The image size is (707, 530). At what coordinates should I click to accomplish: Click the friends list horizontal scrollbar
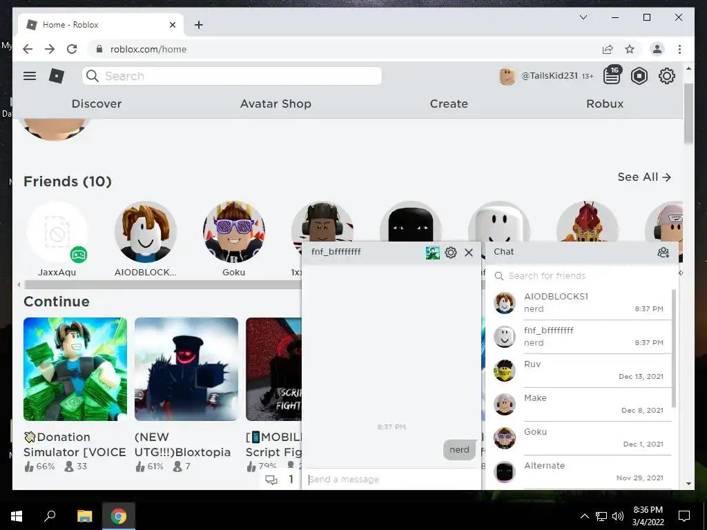click(163, 285)
